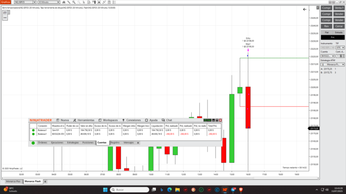Click the Liquidación column header
The image size is (346, 194).
(157, 126)
